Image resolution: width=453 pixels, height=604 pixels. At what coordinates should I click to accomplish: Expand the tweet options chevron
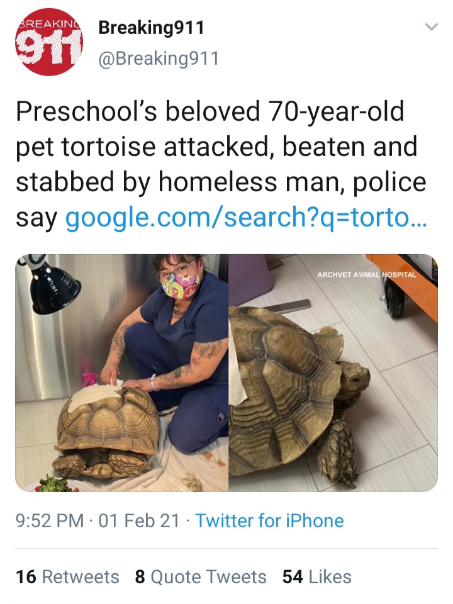[x=431, y=27]
